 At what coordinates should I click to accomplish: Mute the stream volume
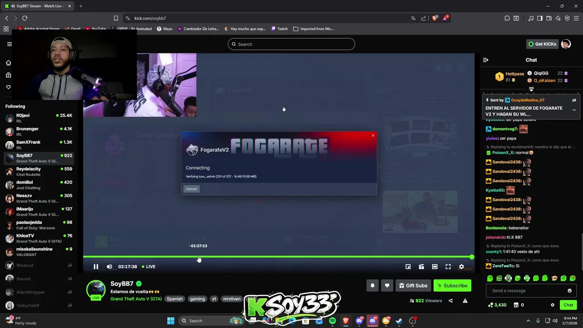(x=109, y=266)
